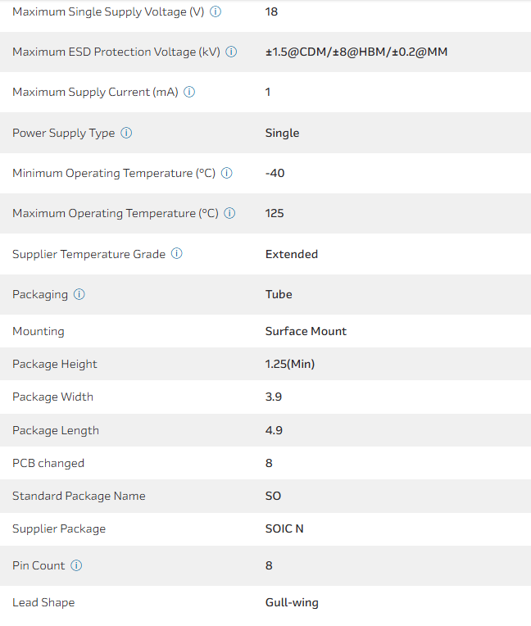Click the ESD value ±1.5@CDM/±8@HBM/±0.2@MM

[x=356, y=52]
